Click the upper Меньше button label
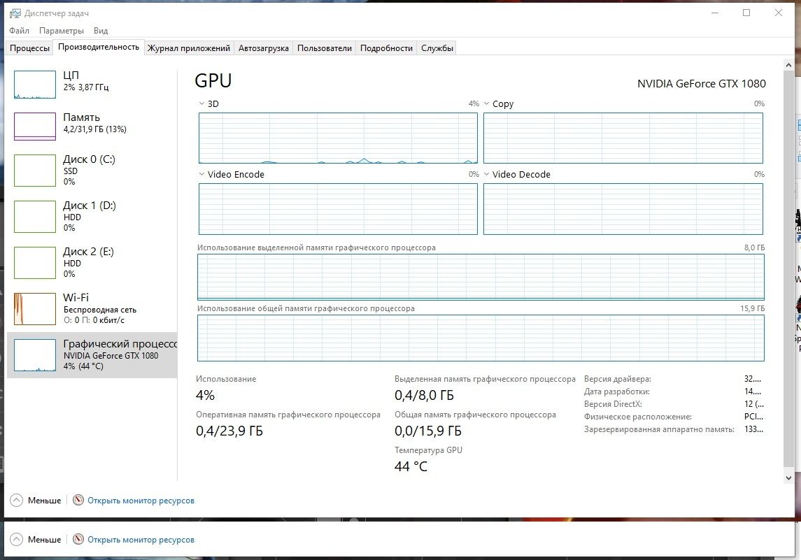This screenshot has height=560, width=801. [x=45, y=501]
